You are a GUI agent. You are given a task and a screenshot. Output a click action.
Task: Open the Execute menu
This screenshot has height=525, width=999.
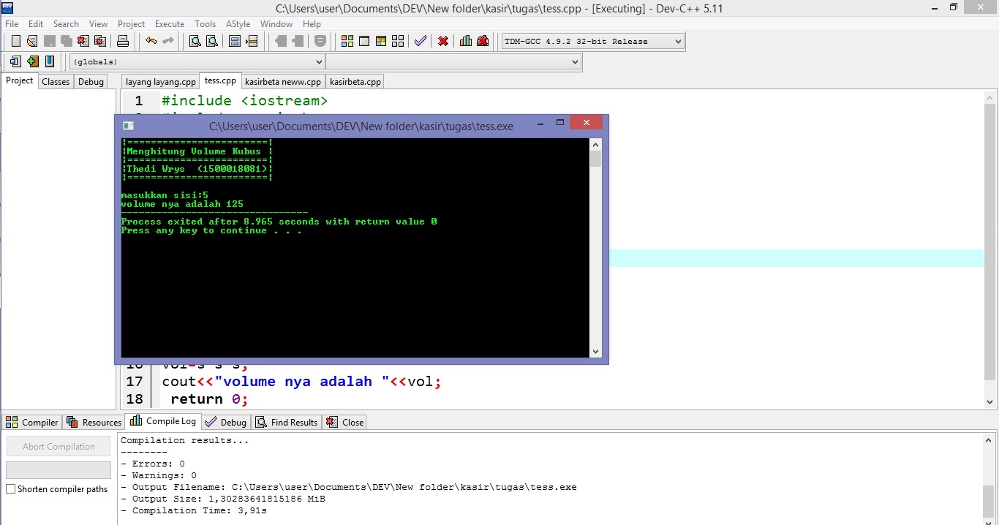pyautogui.click(x=170, y=24)
